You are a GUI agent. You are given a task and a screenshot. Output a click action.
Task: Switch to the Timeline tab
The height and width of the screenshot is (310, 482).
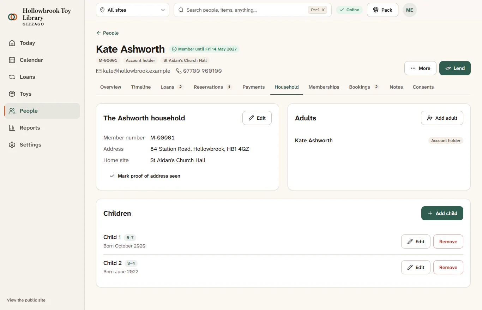tap(141, 87)
